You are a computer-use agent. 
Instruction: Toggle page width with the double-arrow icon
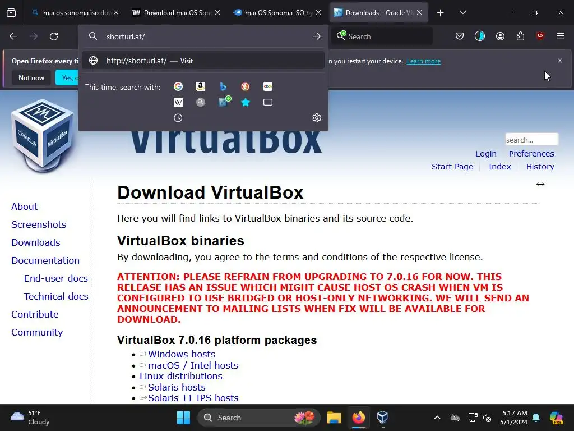point(540,184)
